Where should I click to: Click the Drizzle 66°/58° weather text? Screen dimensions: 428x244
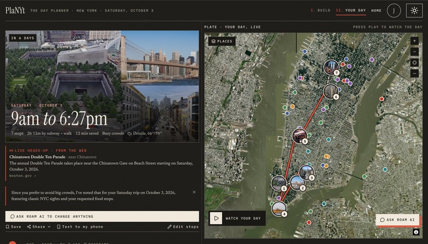click(144, 133)
